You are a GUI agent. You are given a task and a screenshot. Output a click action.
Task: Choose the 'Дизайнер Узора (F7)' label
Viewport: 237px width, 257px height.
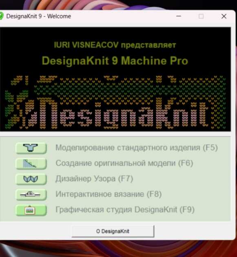click(94, 179)
